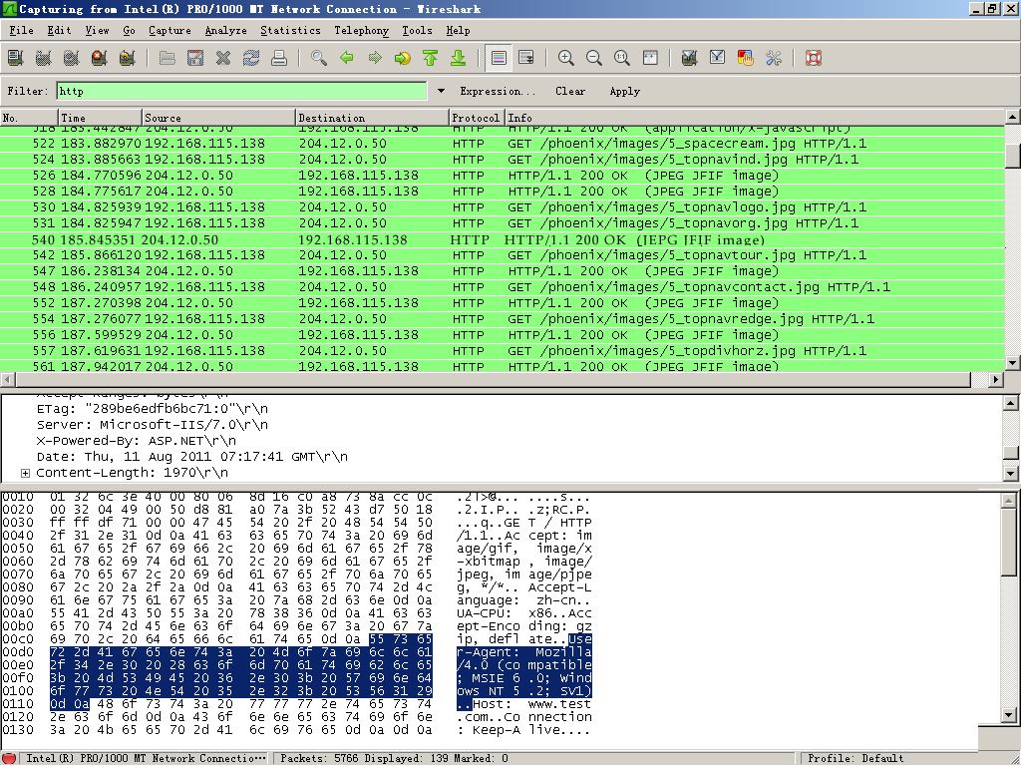1021x766 pixels.
Task: Open the Edit menu
Action: tap(59, 31)
